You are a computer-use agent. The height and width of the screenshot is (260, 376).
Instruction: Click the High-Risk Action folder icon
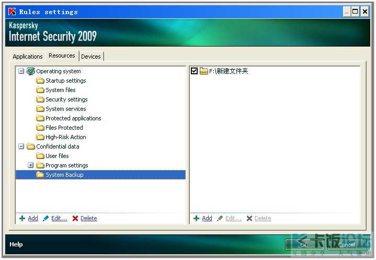tap(40, 137)
